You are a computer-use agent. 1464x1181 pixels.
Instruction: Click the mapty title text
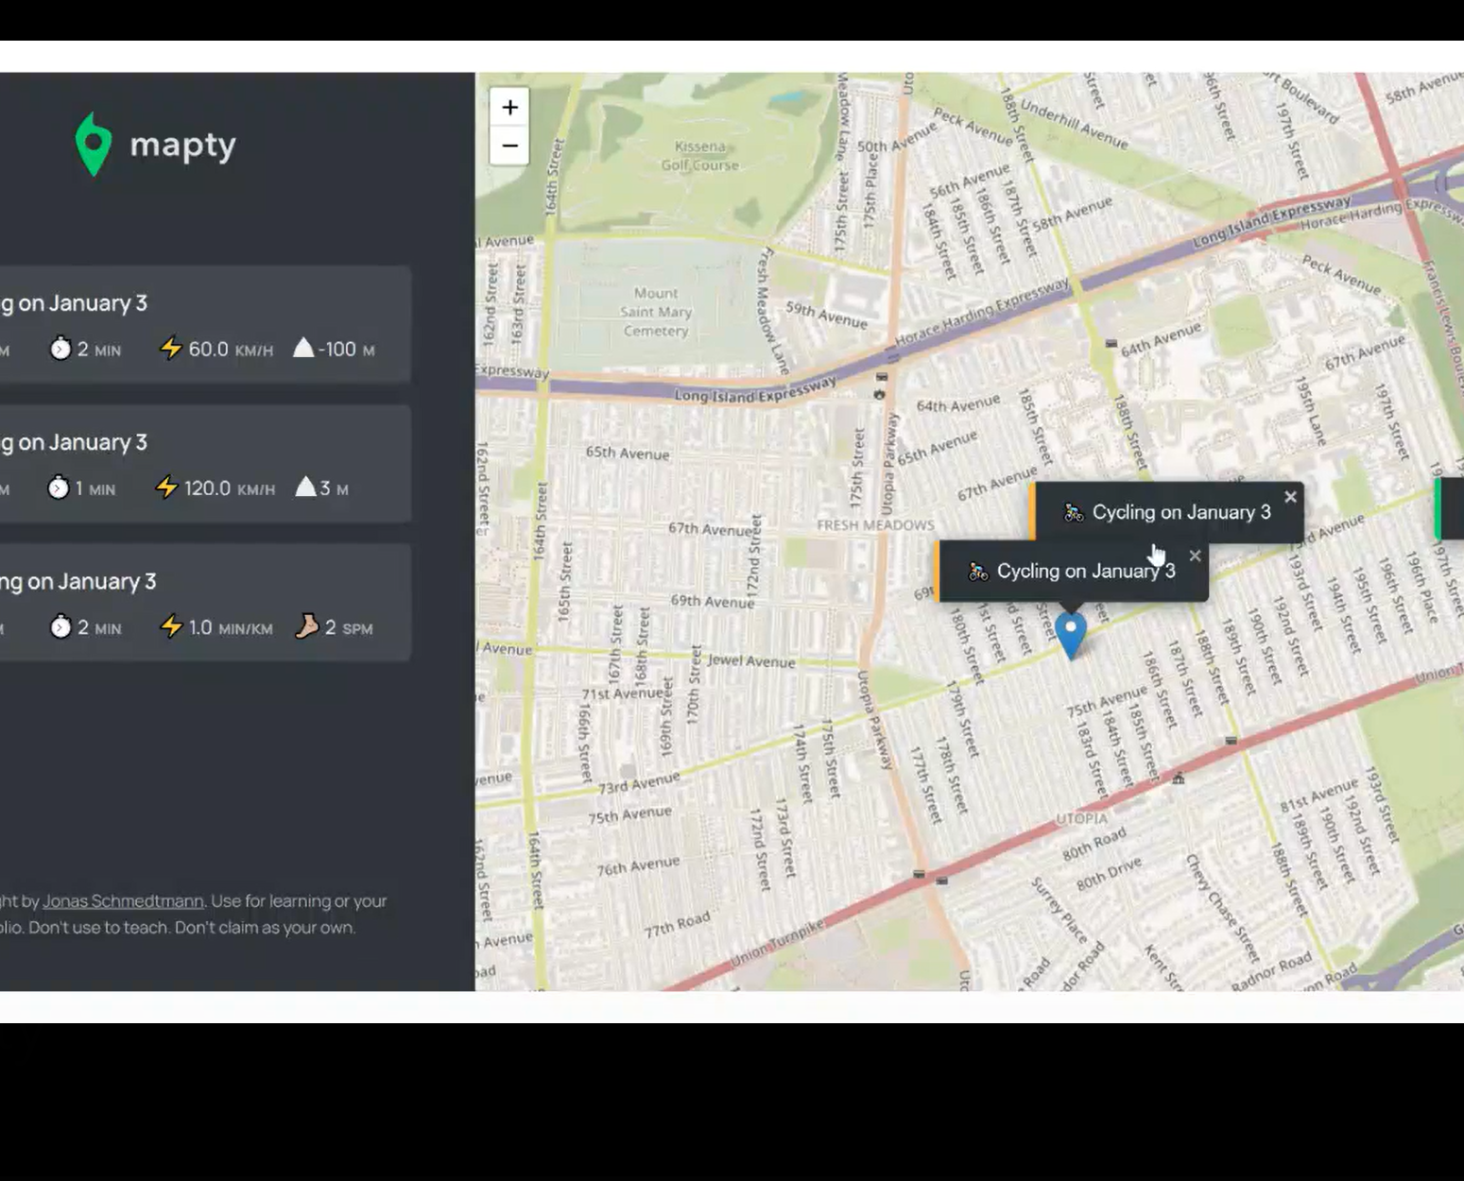pyautogui.click(x=182, y=145)
